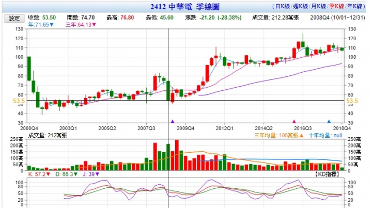Click the purple triangle marker near 2009

[173, 121]
